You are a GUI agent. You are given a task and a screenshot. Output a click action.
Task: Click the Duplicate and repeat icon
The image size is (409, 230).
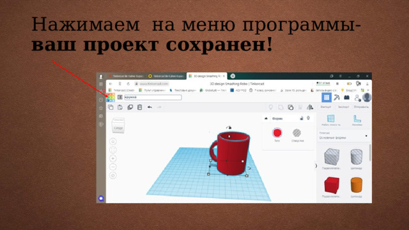130,107
